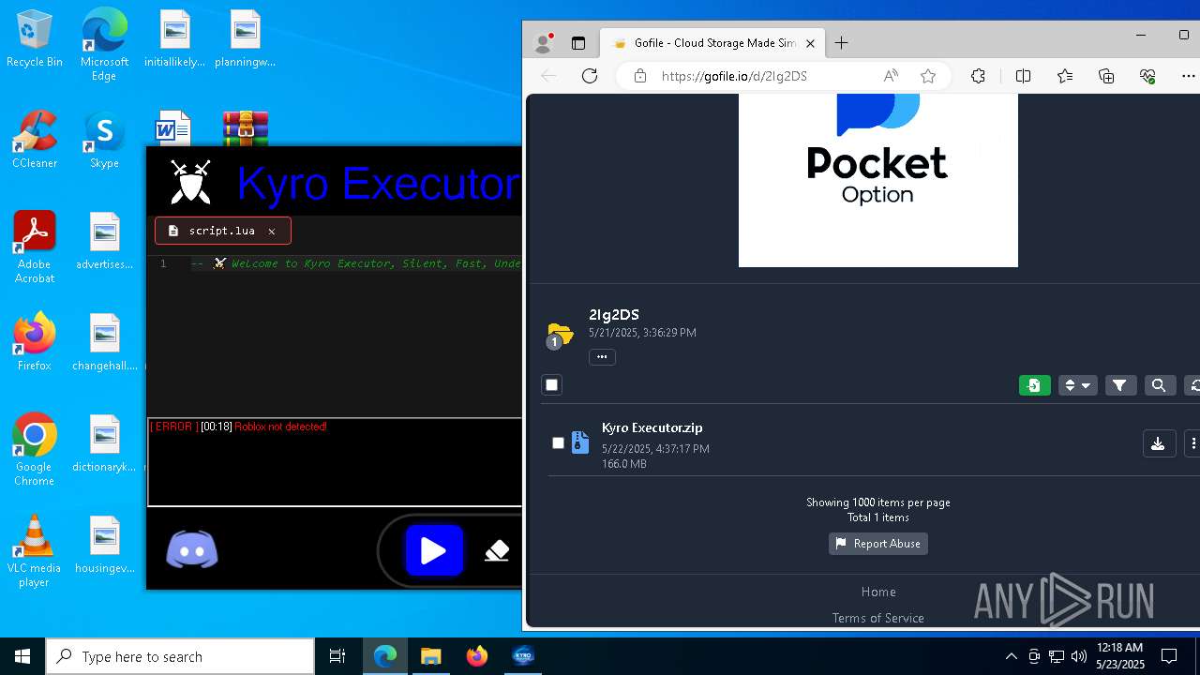
Task: Click the Edge address bar URL
Action: [x=734, y=76]
